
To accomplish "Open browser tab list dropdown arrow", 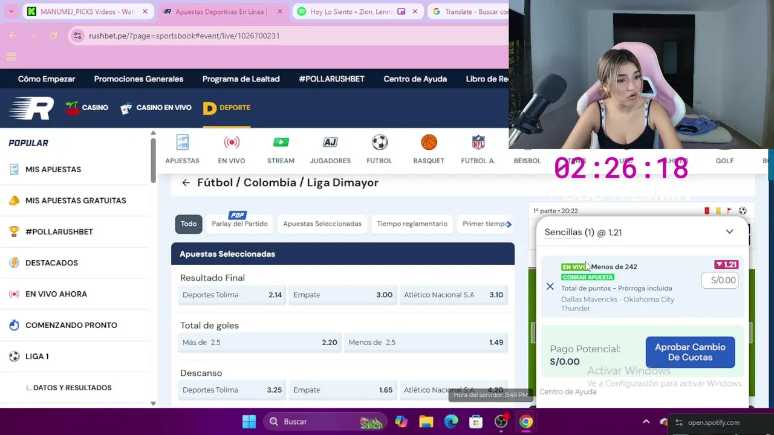I will click(x=11, y=11).
